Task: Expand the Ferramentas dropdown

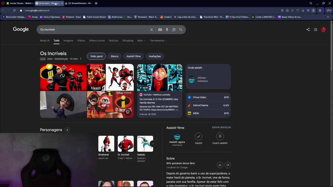Action: pyautogui.click(x=158, y=41)
